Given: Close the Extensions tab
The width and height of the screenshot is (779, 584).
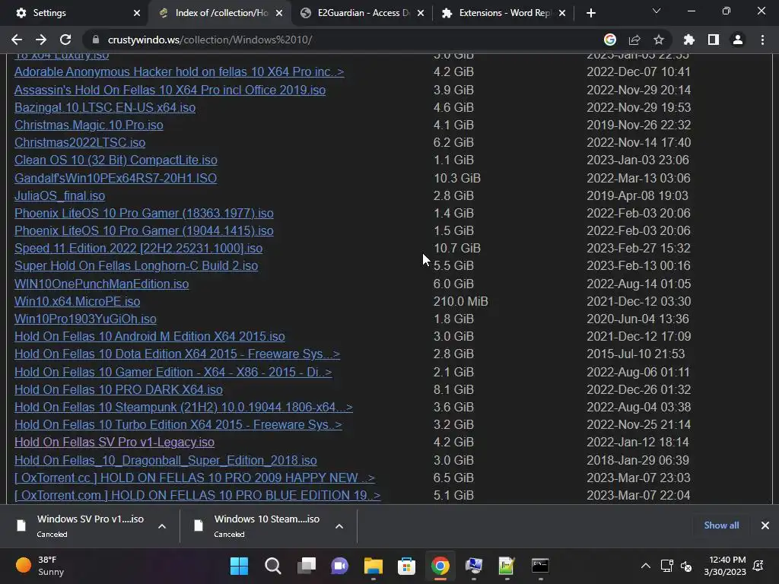Looking at the screenshot, I should click(562, 13).
